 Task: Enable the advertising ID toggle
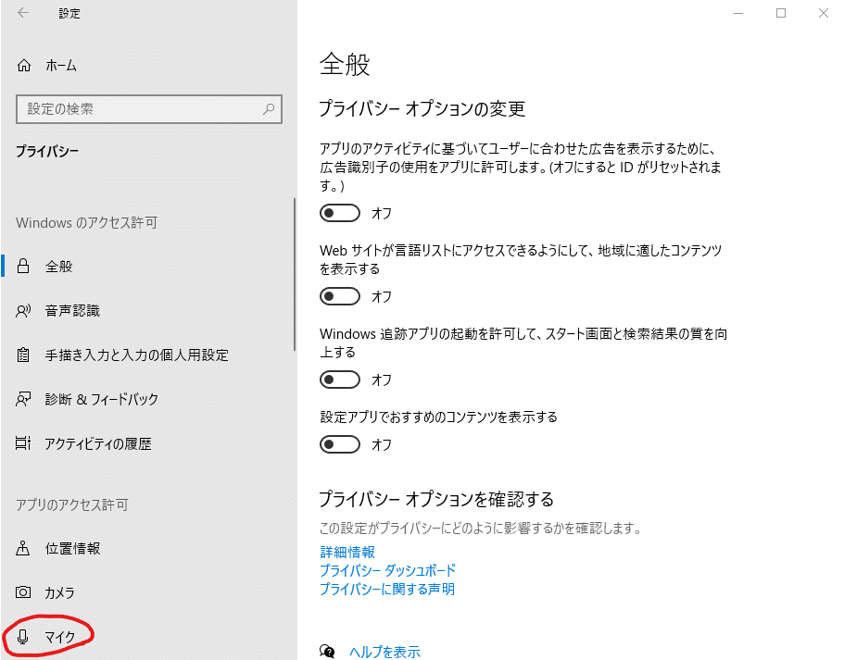point(339,213)
